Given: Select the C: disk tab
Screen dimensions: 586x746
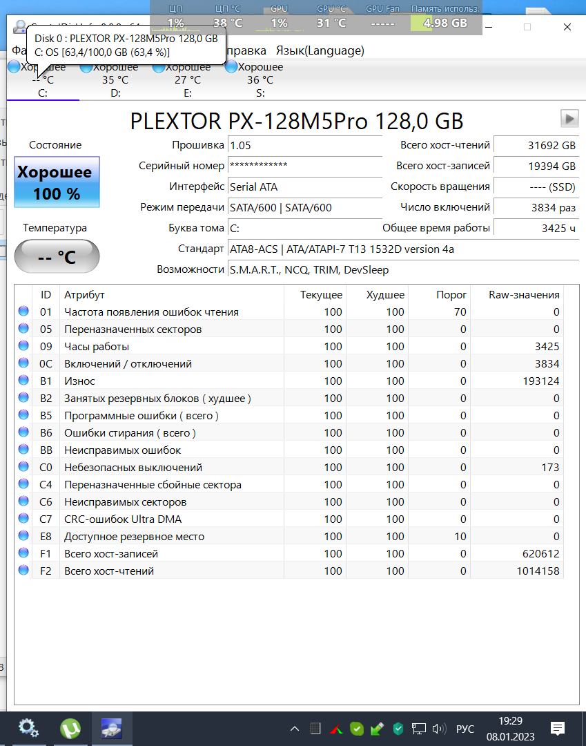Looking at the screenshot, I should 43,80.
